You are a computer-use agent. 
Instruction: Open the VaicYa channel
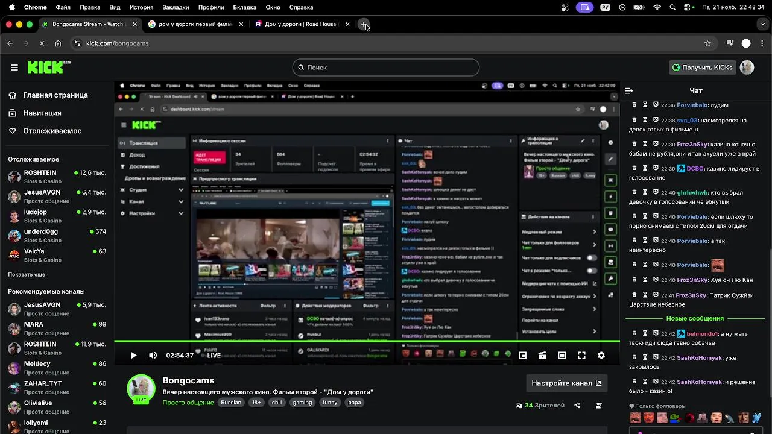(x=57, y=256)
